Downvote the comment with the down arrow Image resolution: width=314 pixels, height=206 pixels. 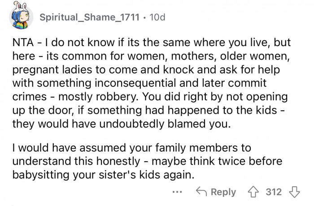[294, 192]
